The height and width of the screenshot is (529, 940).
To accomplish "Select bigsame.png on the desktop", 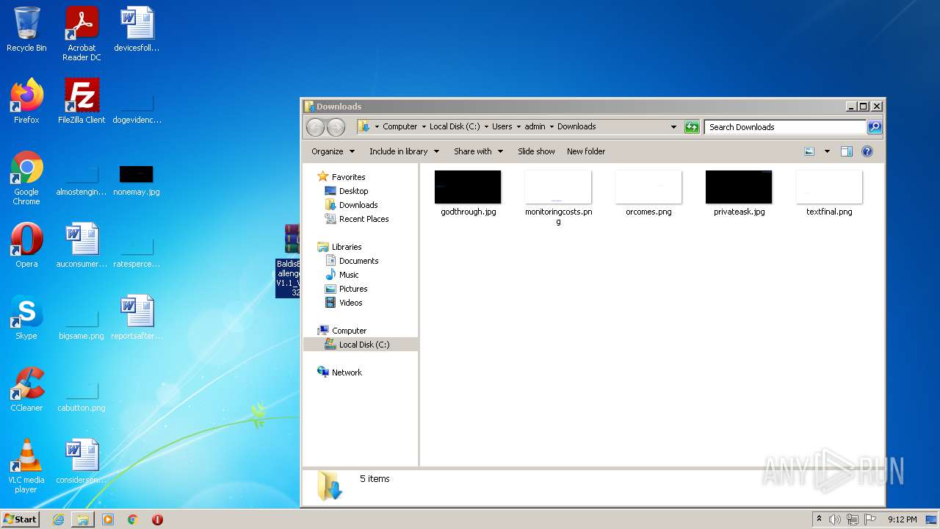I will click(82, 323).
